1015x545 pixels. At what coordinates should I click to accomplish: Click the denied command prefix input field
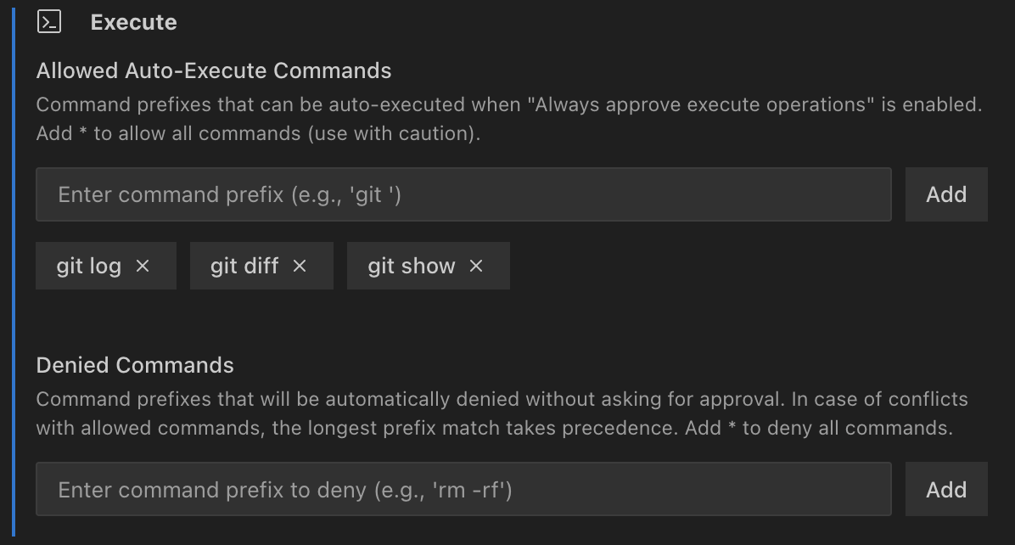click(463, 489)
